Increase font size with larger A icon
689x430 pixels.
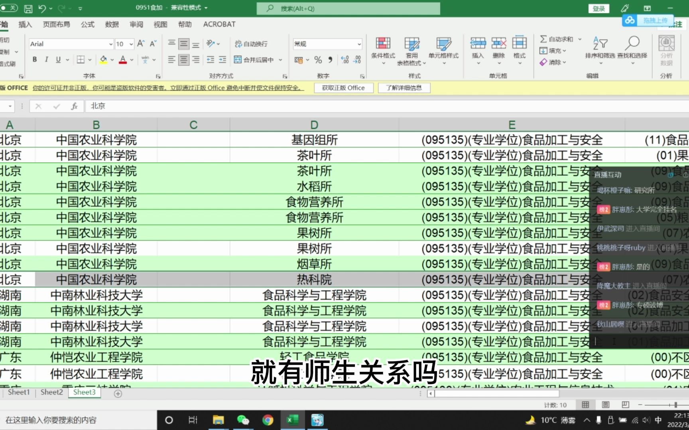tap(141, 43)
